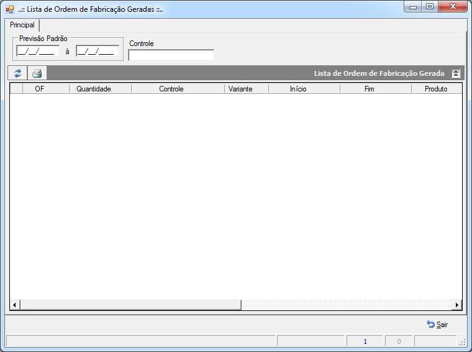This screenshot has height=352, width=472.
Task: Click the refresh list icon
Action: point(17,73)
